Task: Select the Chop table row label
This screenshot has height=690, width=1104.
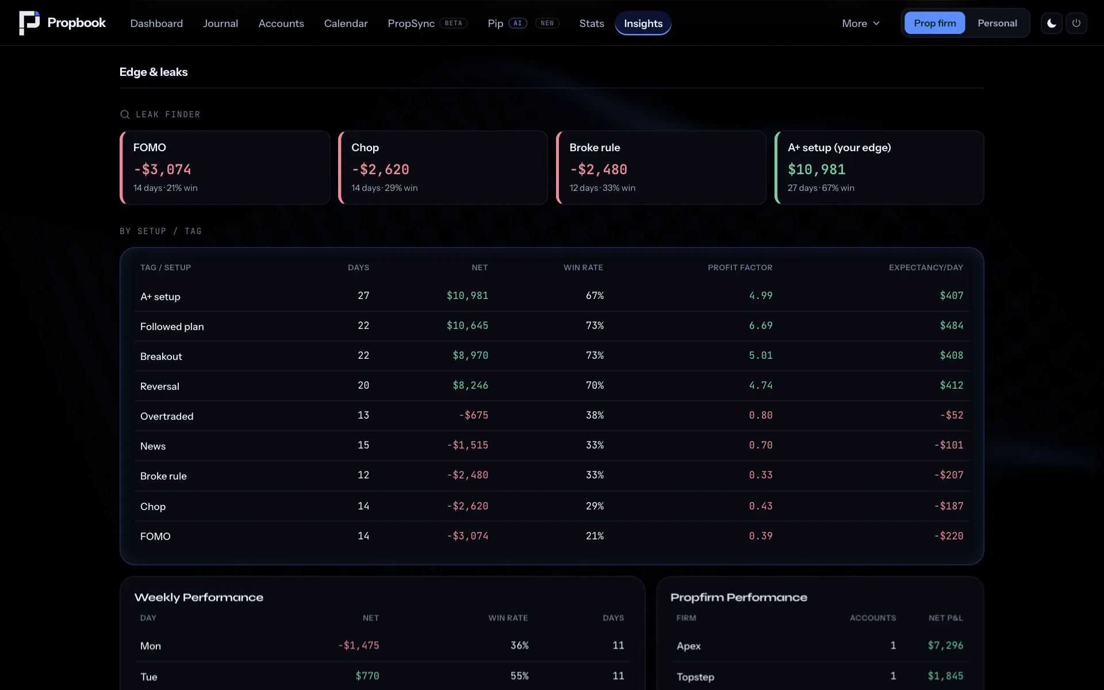Action: pos(153,507)
